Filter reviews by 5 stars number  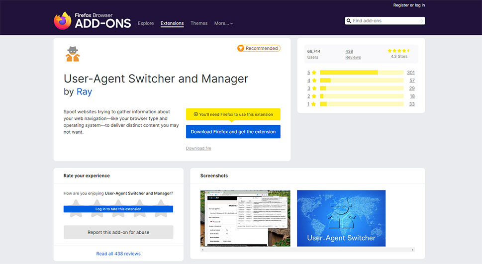308,73
